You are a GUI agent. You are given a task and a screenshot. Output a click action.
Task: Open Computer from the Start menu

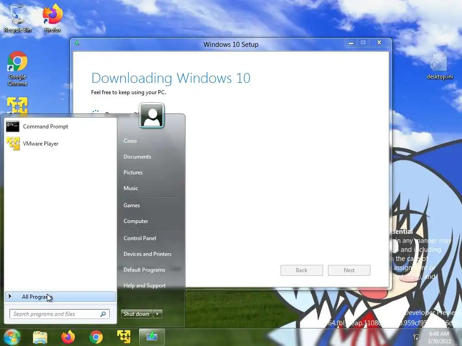(135, 221)
